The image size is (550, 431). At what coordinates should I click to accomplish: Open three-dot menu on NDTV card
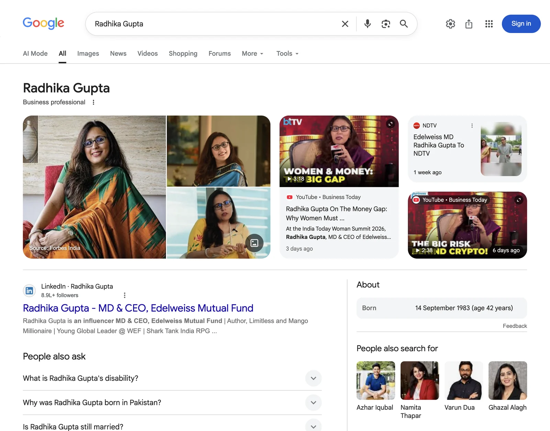pos(472,126)
